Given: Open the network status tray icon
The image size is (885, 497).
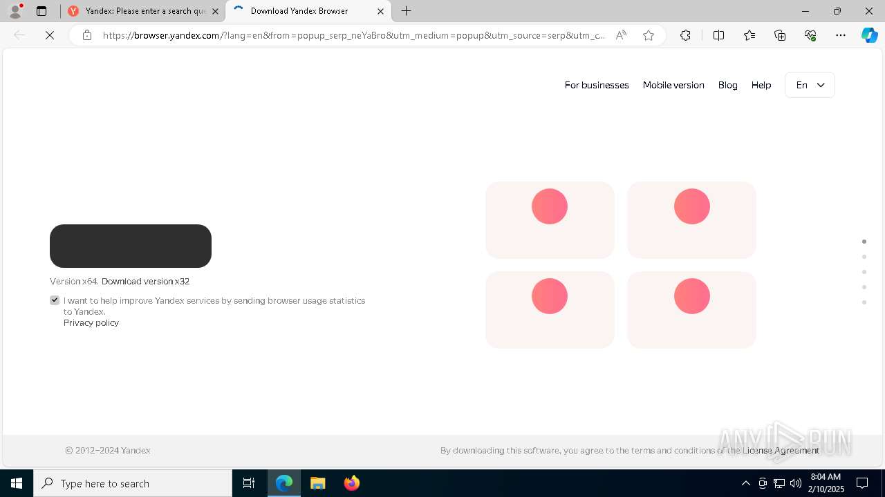Looking at the screenshot, I should point(779,483).
